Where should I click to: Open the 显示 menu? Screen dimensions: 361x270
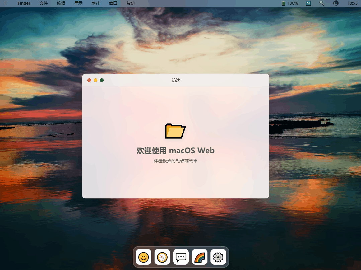tap(78, 3)
